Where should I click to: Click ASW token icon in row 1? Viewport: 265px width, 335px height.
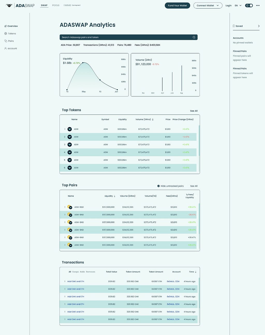point(70,129)
